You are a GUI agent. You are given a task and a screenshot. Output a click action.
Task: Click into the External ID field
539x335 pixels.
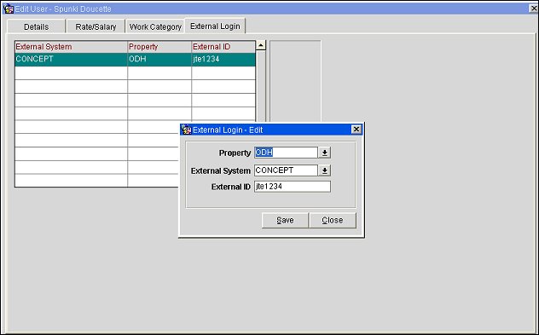(x=293, y=187)
